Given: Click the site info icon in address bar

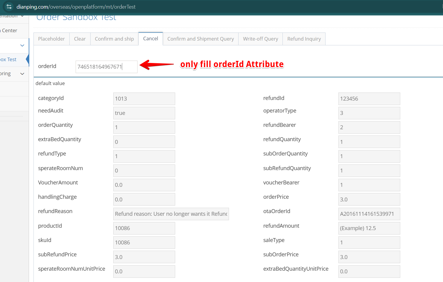Looking at the screenshot, I should 9,7.
